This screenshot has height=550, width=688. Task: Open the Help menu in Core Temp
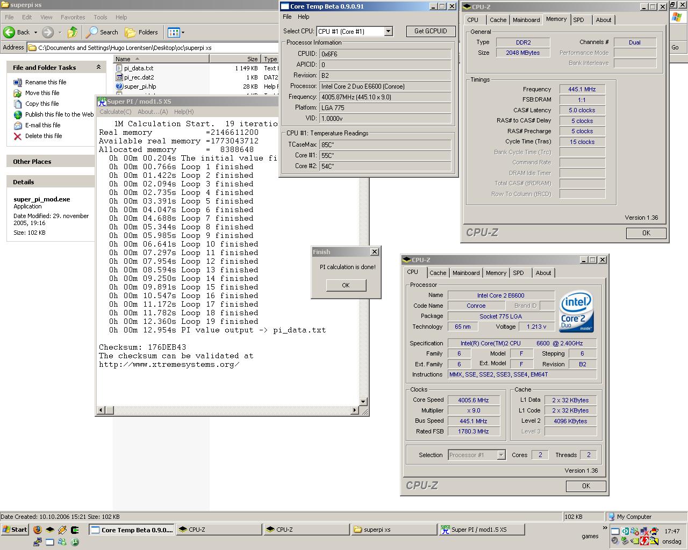pyautogui.click(x=303, y=17)
